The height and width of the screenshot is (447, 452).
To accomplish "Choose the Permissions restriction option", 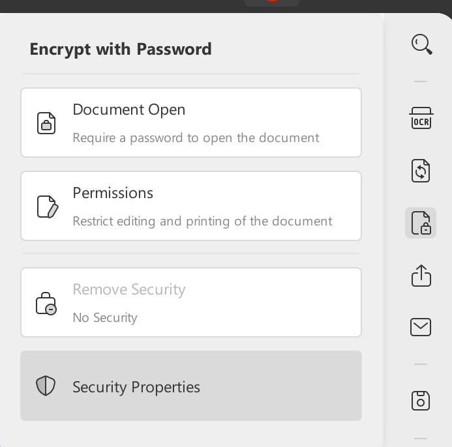I will (113, 193).
